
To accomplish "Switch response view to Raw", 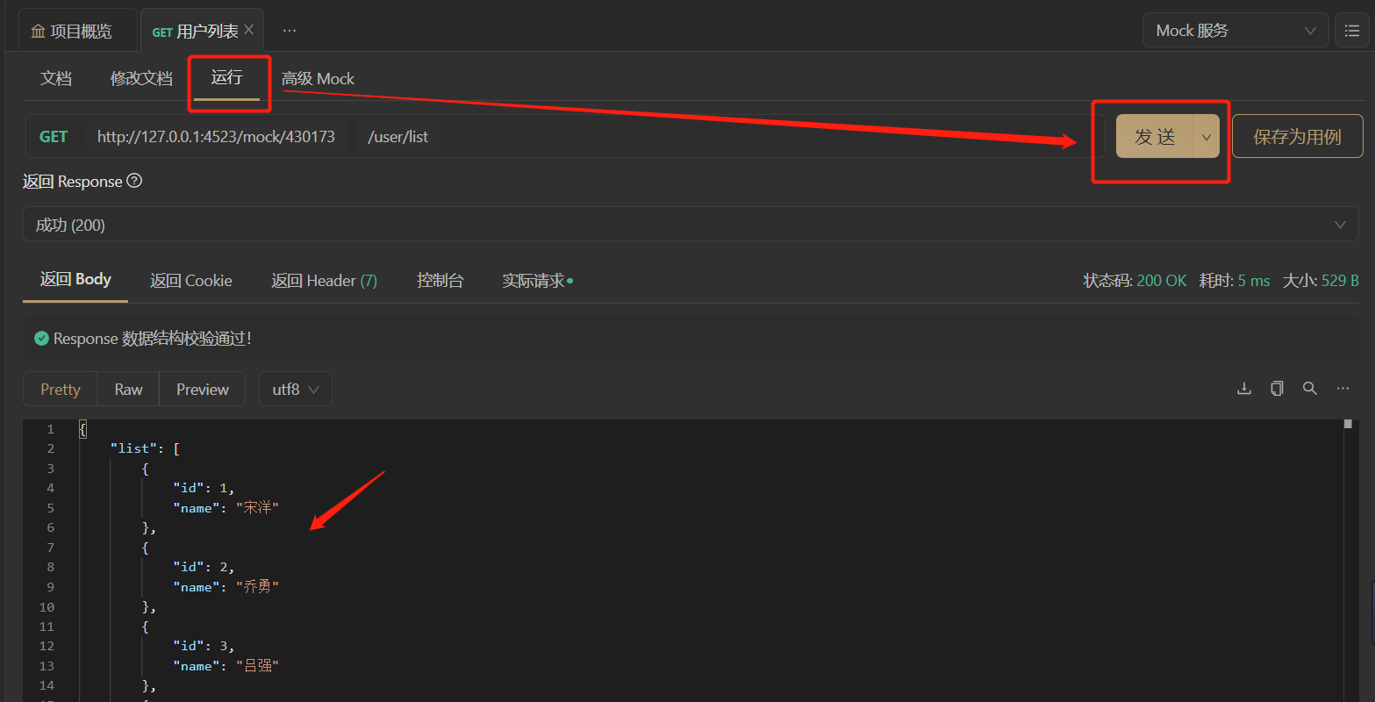I will pos(127,388).
